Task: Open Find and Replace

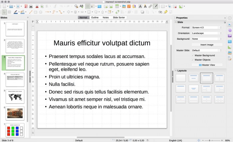Action: coord(76,6)
